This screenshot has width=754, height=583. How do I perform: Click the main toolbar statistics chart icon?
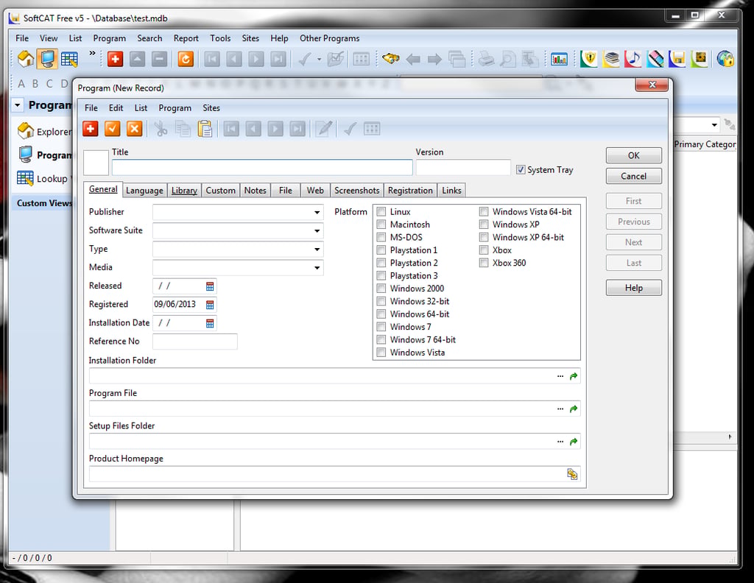click(559, 59)
